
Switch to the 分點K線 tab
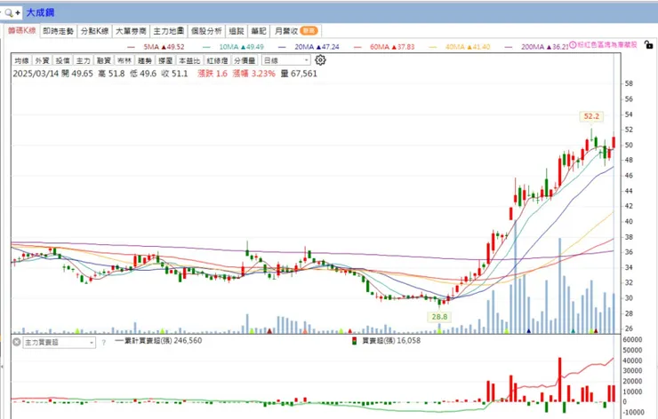click(x=95, y=31)
